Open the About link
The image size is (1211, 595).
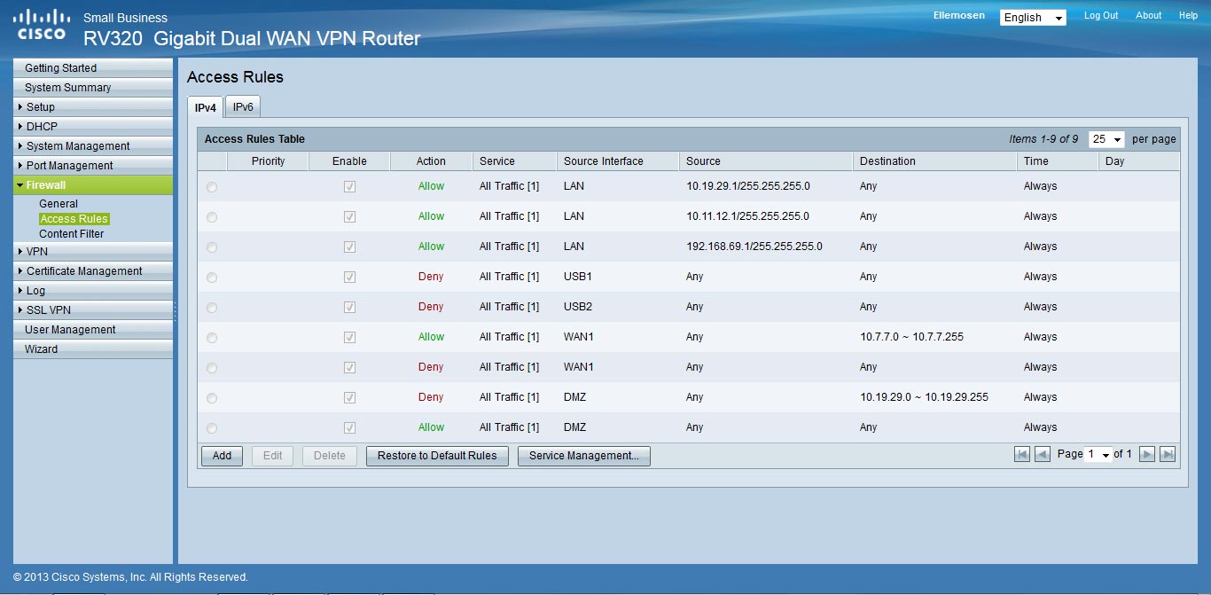click(x=1149, y=15)
